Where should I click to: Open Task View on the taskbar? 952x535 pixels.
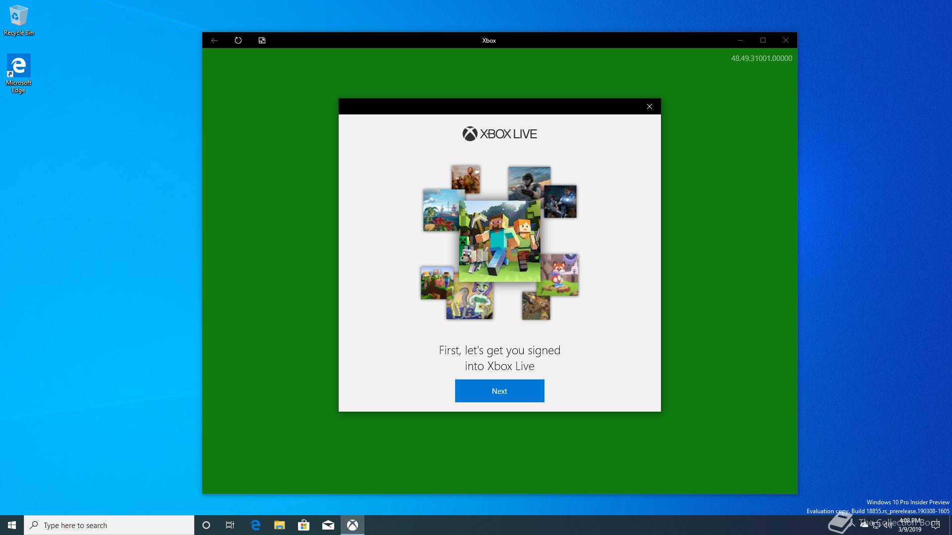[x=230, y=525]
